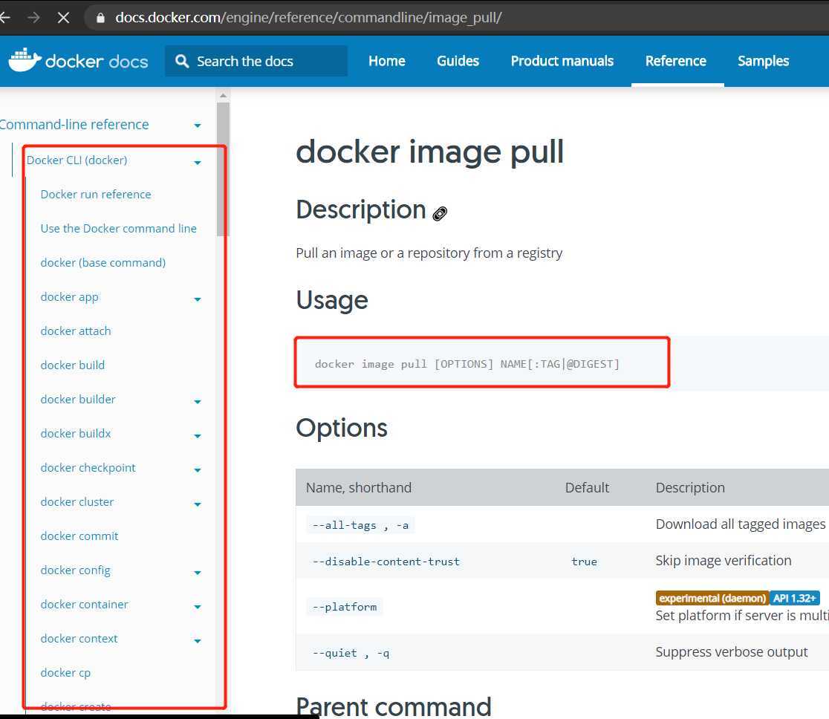Viewport: 829px width, 719px height.
Task: Click the API 1.32+ badge
Action: 795,598
